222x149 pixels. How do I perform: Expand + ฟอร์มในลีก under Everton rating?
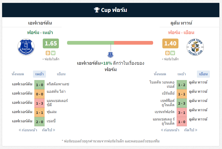[51, 59]
